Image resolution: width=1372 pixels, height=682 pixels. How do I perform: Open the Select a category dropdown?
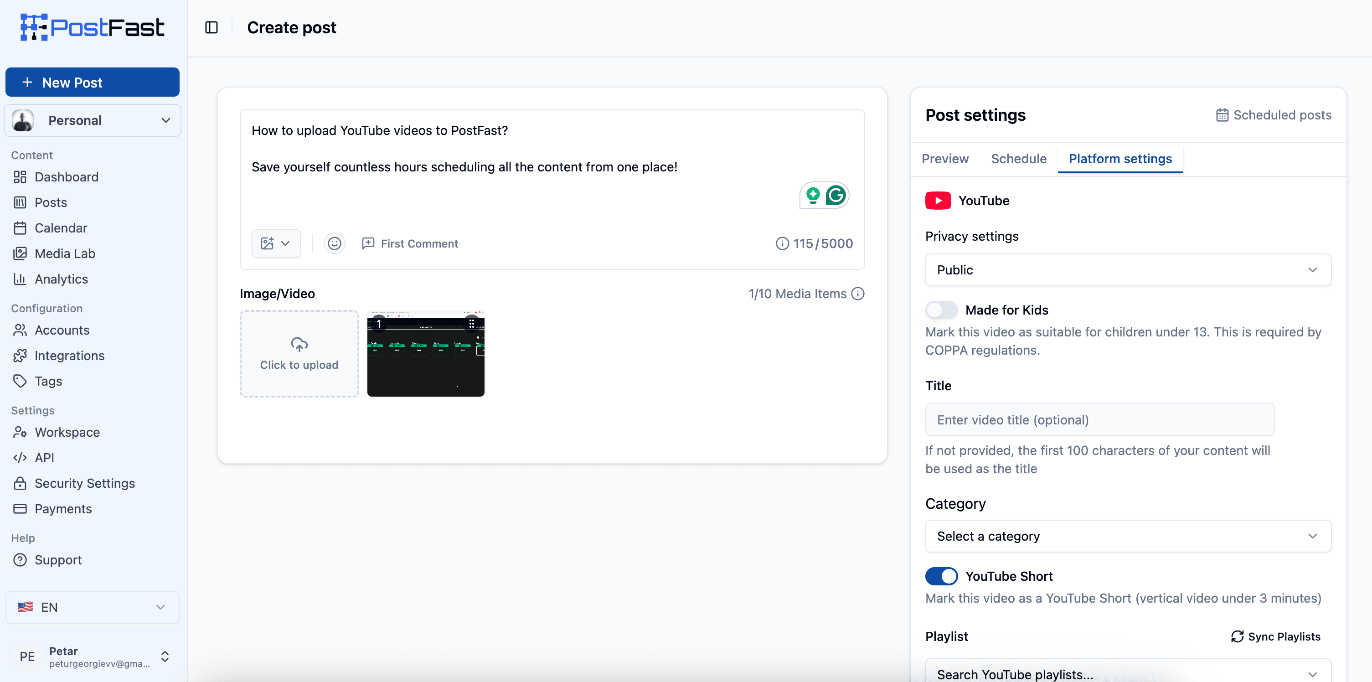[x=1128, y=536]
